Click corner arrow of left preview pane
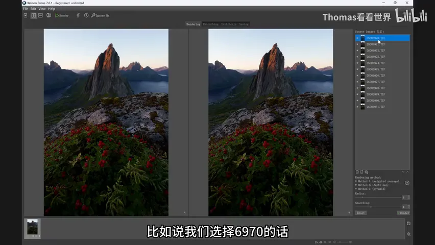The height and width of the screenshot is (245, 435). coord(185,213)
